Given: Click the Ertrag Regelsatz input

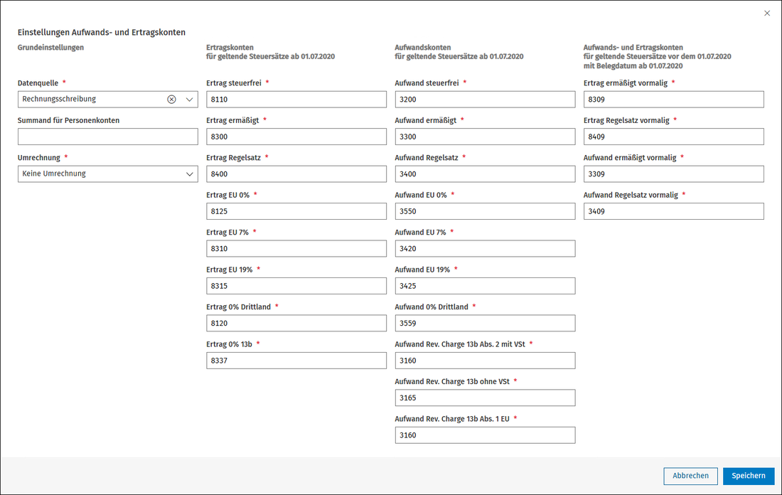Looking at the screenshot, I should [x=296, y=174].
